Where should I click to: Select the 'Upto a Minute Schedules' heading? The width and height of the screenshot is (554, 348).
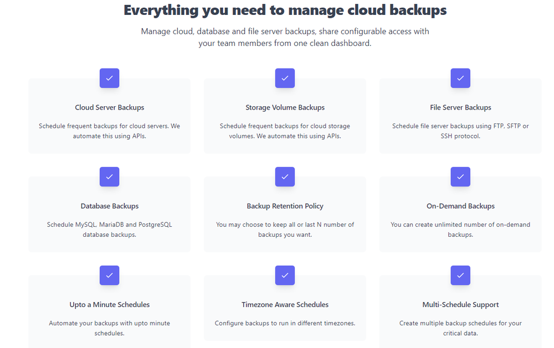click(x=110, y=305)
